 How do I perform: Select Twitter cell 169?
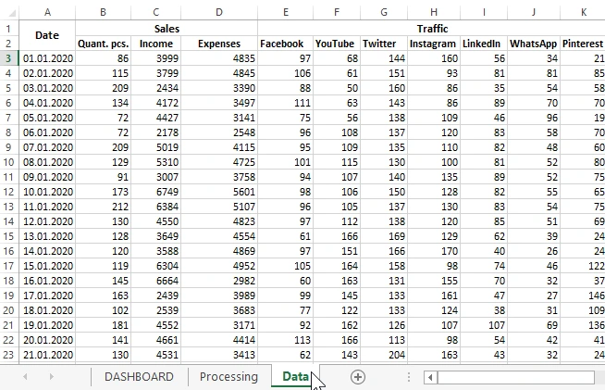point(384,236)
